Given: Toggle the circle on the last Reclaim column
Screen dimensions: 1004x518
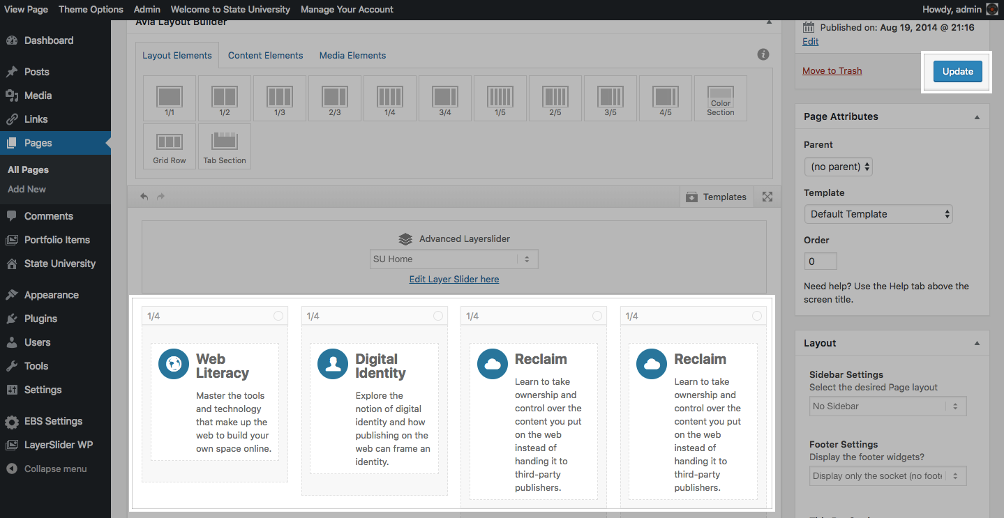Looking at the screenshot, I should tap(757, 316).
